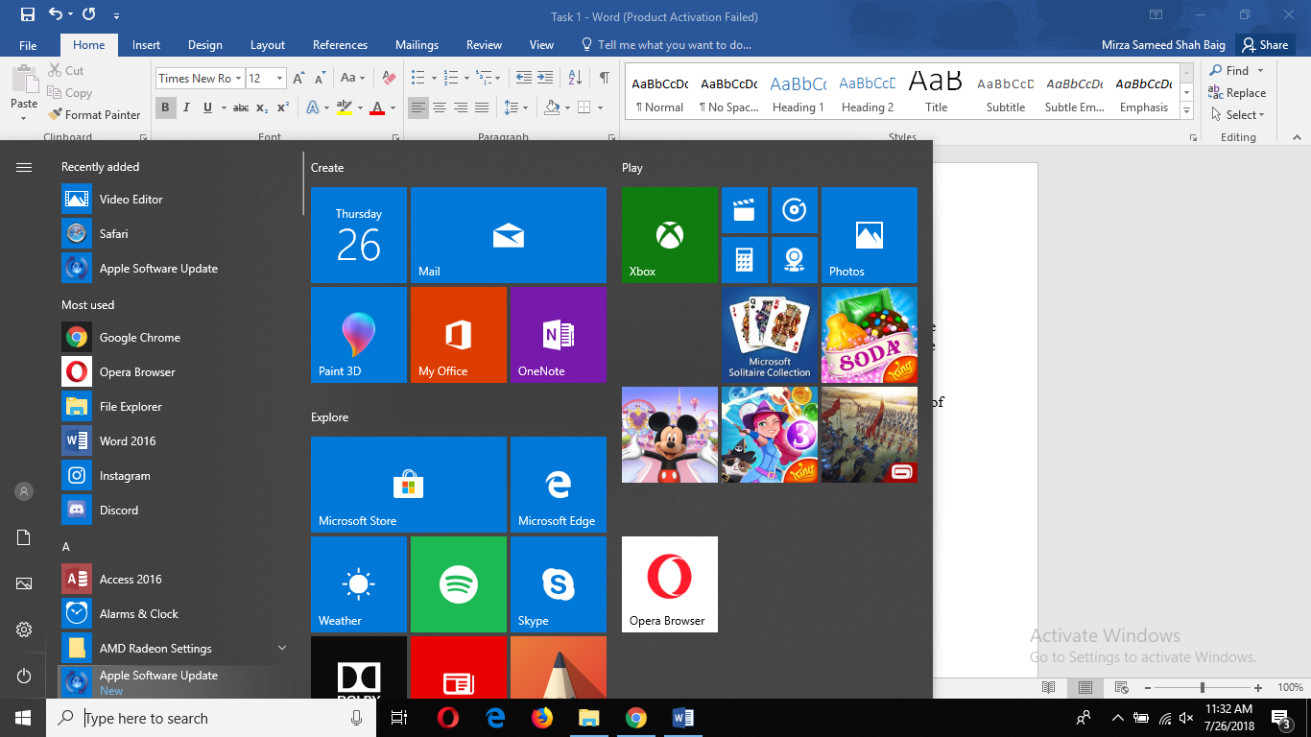Expand the AMD Radeon Settings folder

tap(282, 649)
